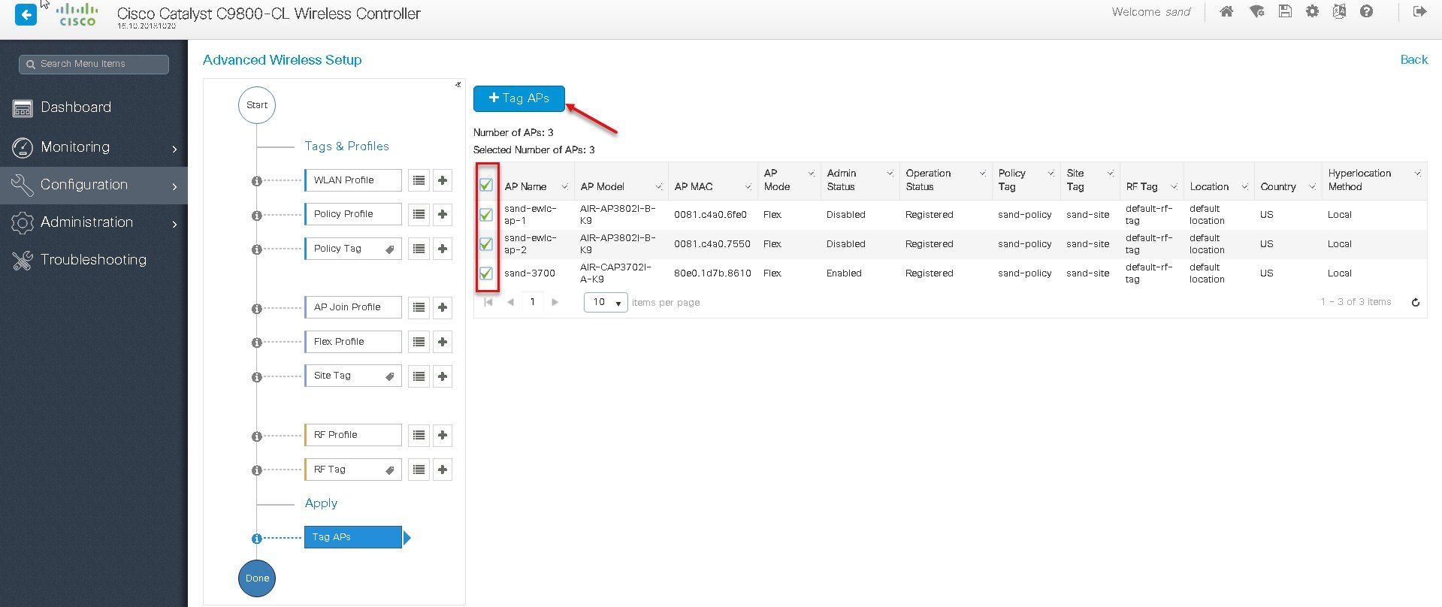Screen dimensions: 1442x607
Task: Uncheck the sand-3700 row checkbox
Action: (x=486, y=273)
